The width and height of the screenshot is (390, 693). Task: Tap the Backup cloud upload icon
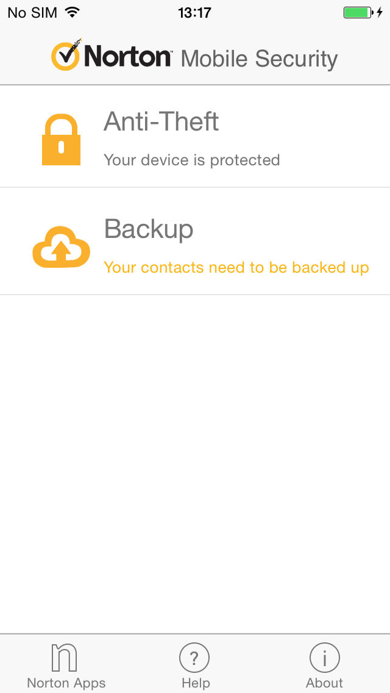(x=61, y=247)
